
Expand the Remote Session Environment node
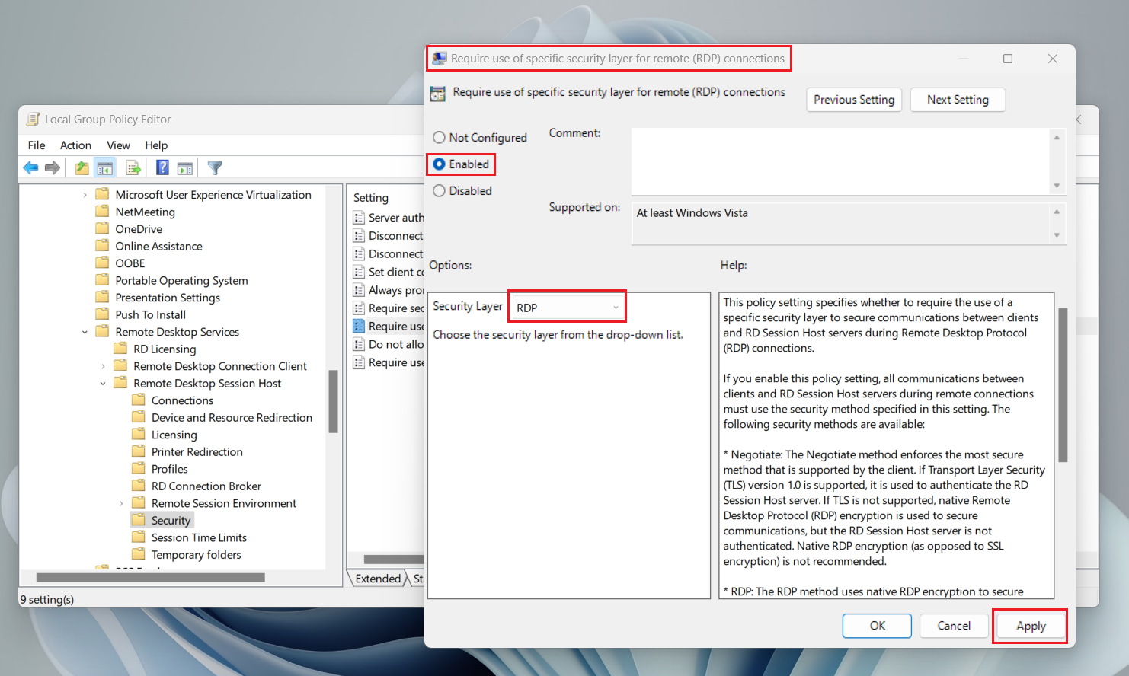pyautogui.click(x=121, y=503)
